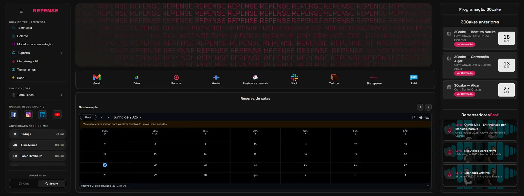The height and width of the screenshot is (196, 524).
Task: Click calendar icon of 30cake — Algar card
Action: point(449,87)
